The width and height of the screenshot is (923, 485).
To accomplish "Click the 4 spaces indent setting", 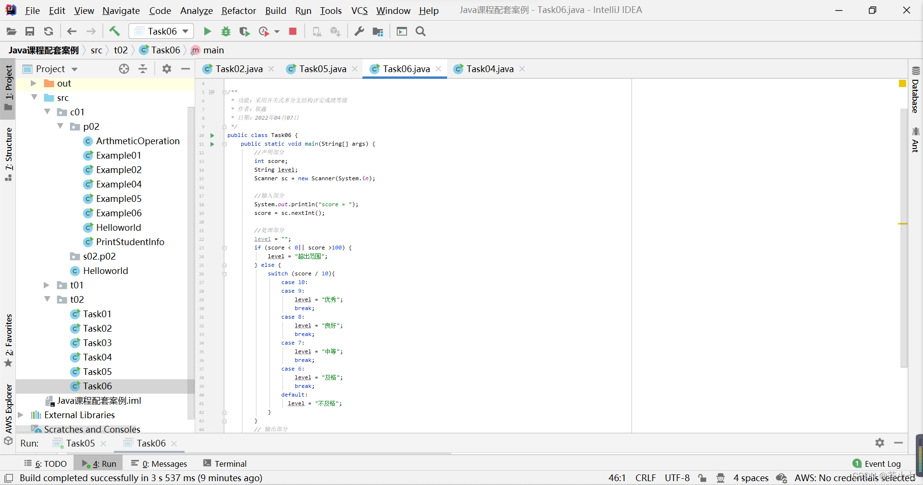I will point(750,478).
